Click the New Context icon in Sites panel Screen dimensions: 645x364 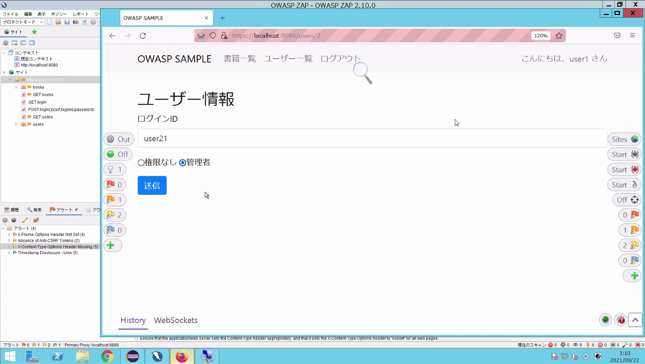[15, 43]
